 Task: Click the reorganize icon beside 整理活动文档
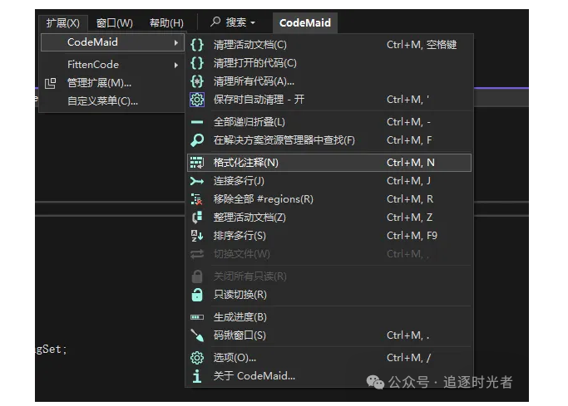pyautogui.click(x=197, y=218)
